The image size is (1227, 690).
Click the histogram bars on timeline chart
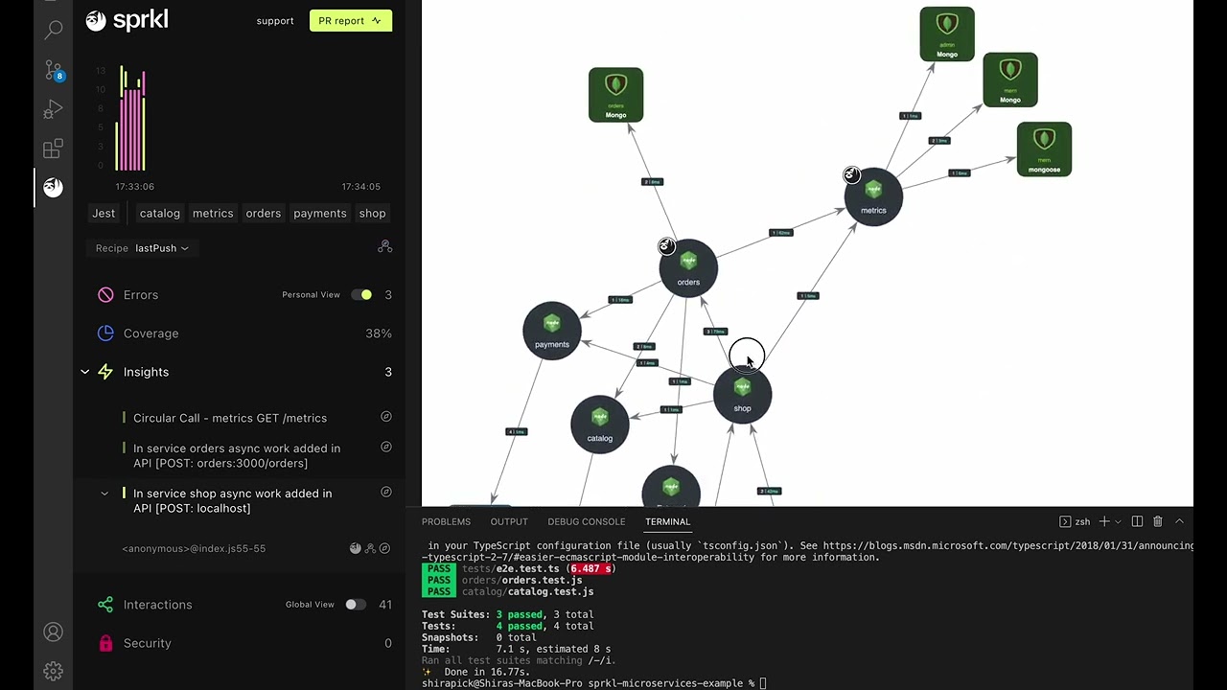pos(130,118)
